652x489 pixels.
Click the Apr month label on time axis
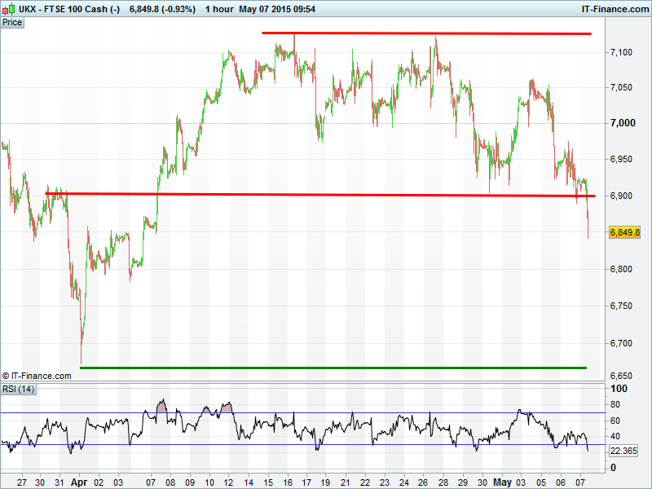click(81, 482)
